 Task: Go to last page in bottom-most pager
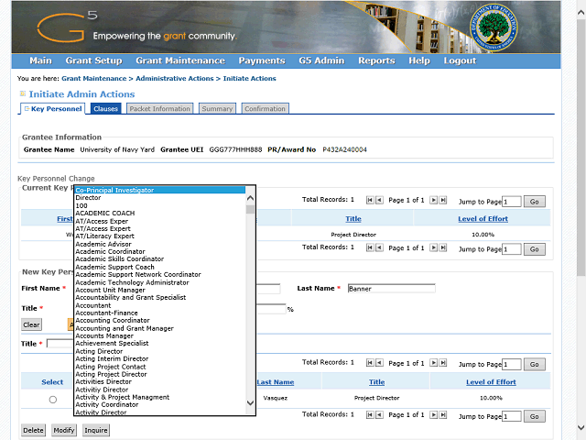click(444, 415)
